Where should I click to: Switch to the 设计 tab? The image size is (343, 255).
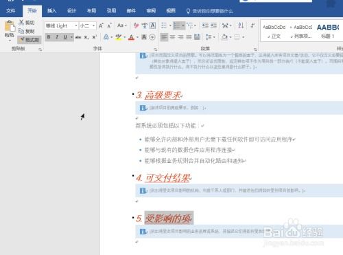(71, 10)
